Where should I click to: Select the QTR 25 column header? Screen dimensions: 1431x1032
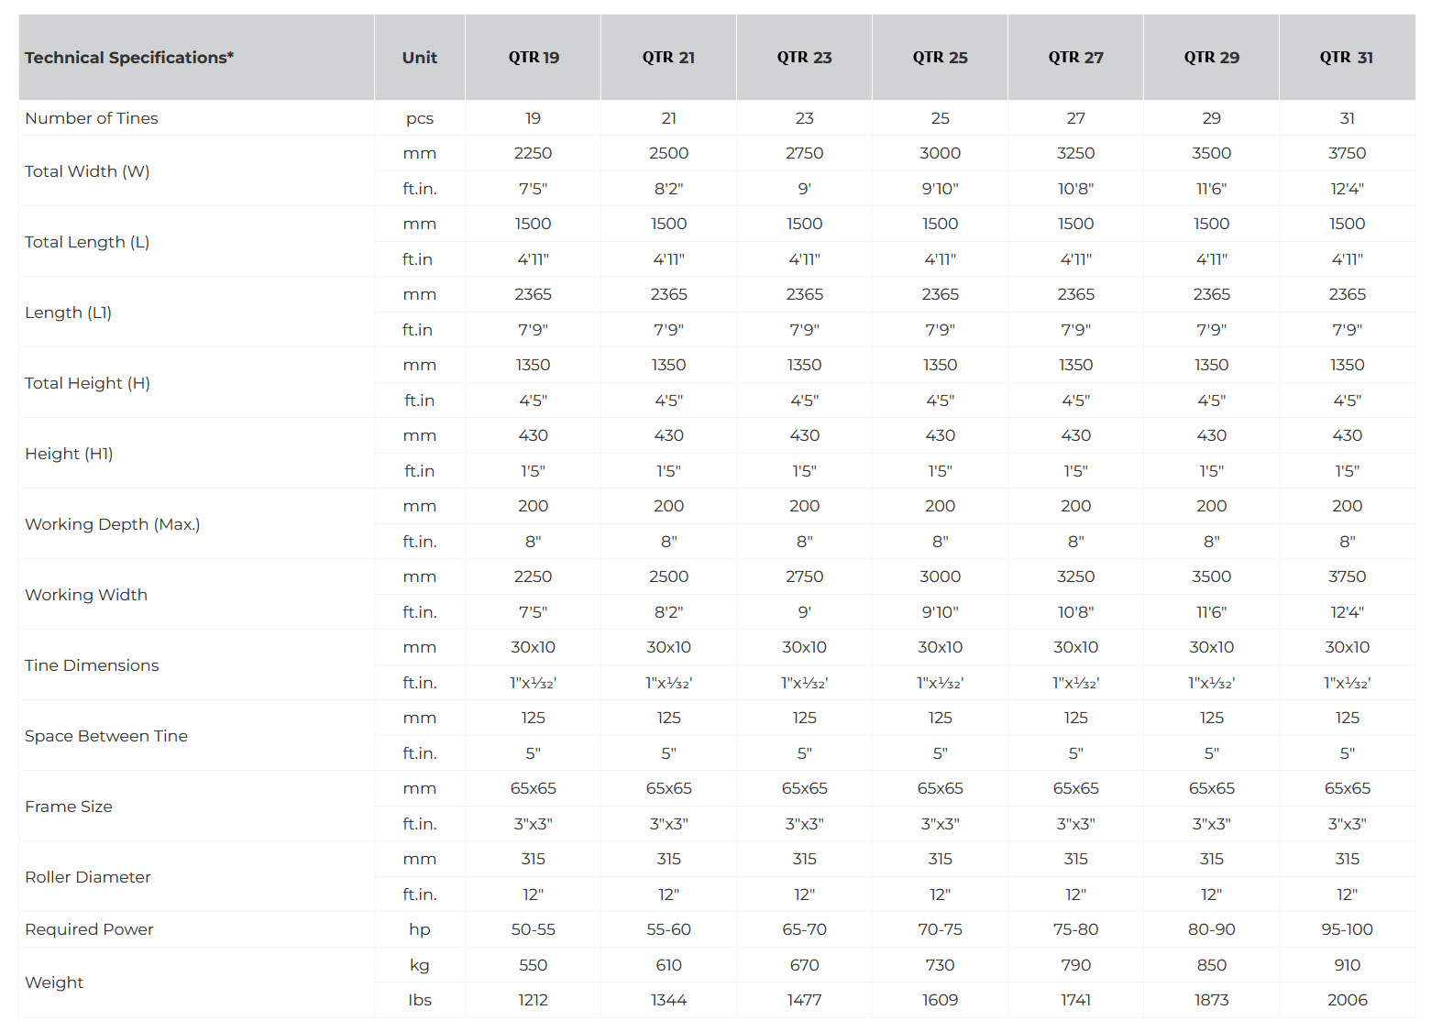(x=940, y=58)
